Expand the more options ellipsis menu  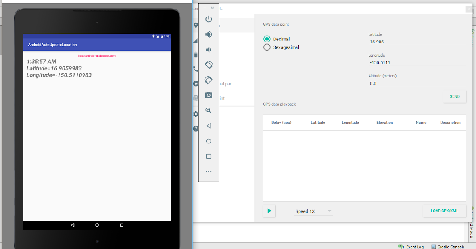209,171
